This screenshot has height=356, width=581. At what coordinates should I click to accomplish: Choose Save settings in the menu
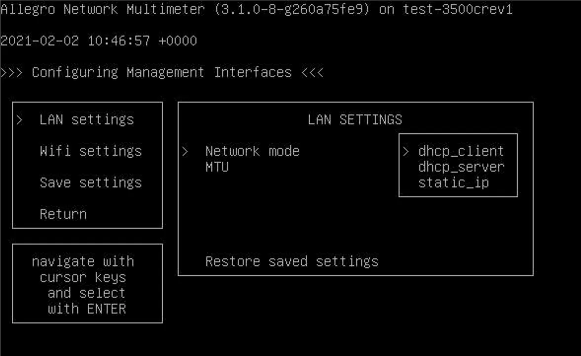click(90, 183)
